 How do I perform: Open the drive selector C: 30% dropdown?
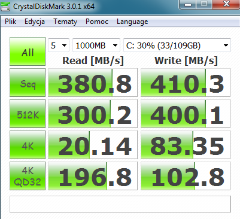coord(177,45)
